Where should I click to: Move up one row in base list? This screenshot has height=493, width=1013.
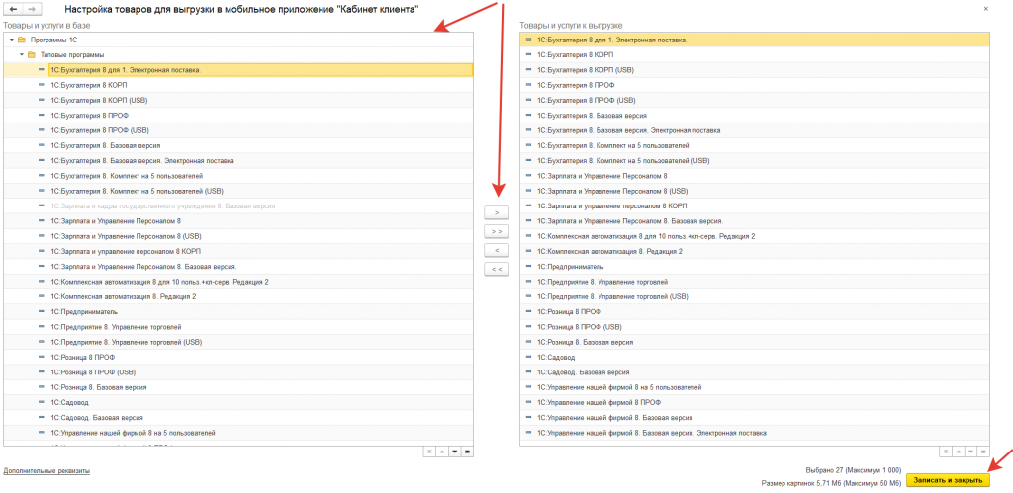tap(441, 452)
